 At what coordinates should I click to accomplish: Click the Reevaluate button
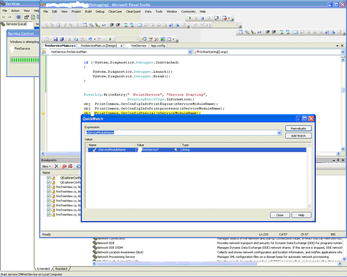click(298, 129)
